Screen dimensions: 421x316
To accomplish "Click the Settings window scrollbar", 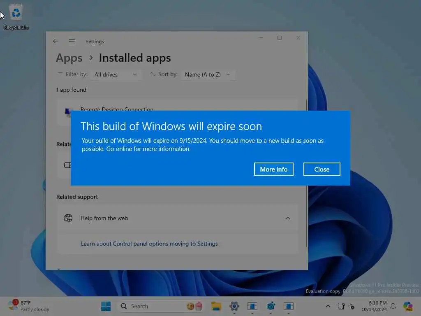I will (306, 173).
